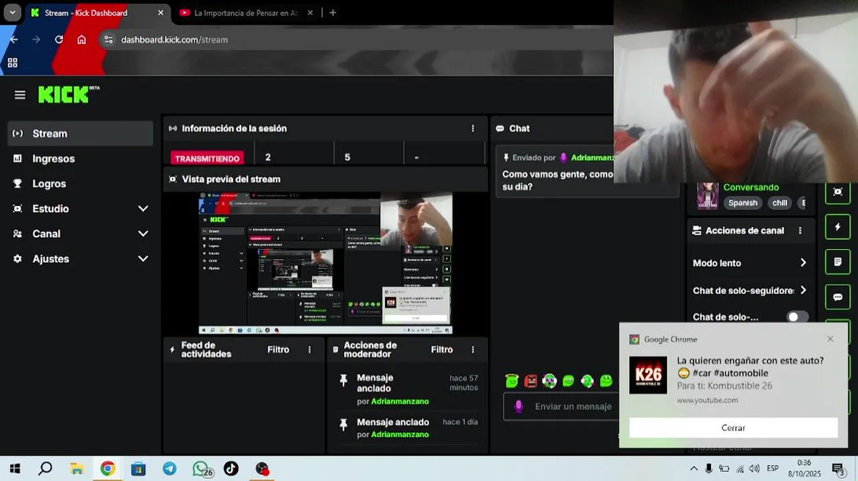The image size is (858, 481).
Task: Go to the browser home page
Action: click(82, 39)
